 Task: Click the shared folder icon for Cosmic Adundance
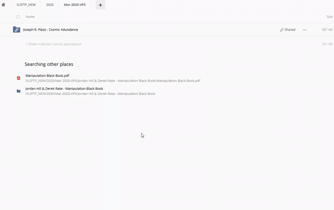coord(16,30)
